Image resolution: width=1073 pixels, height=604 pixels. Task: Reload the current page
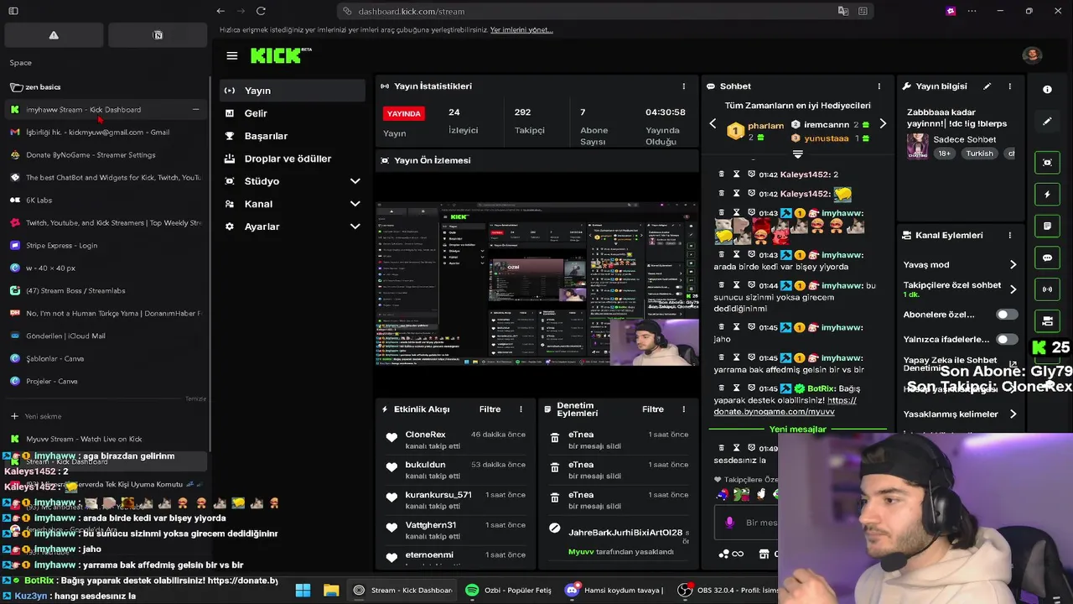[261, 11]
